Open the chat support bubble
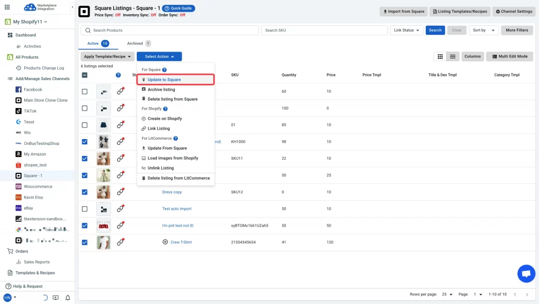539x304 pixels. click(526, 274)
